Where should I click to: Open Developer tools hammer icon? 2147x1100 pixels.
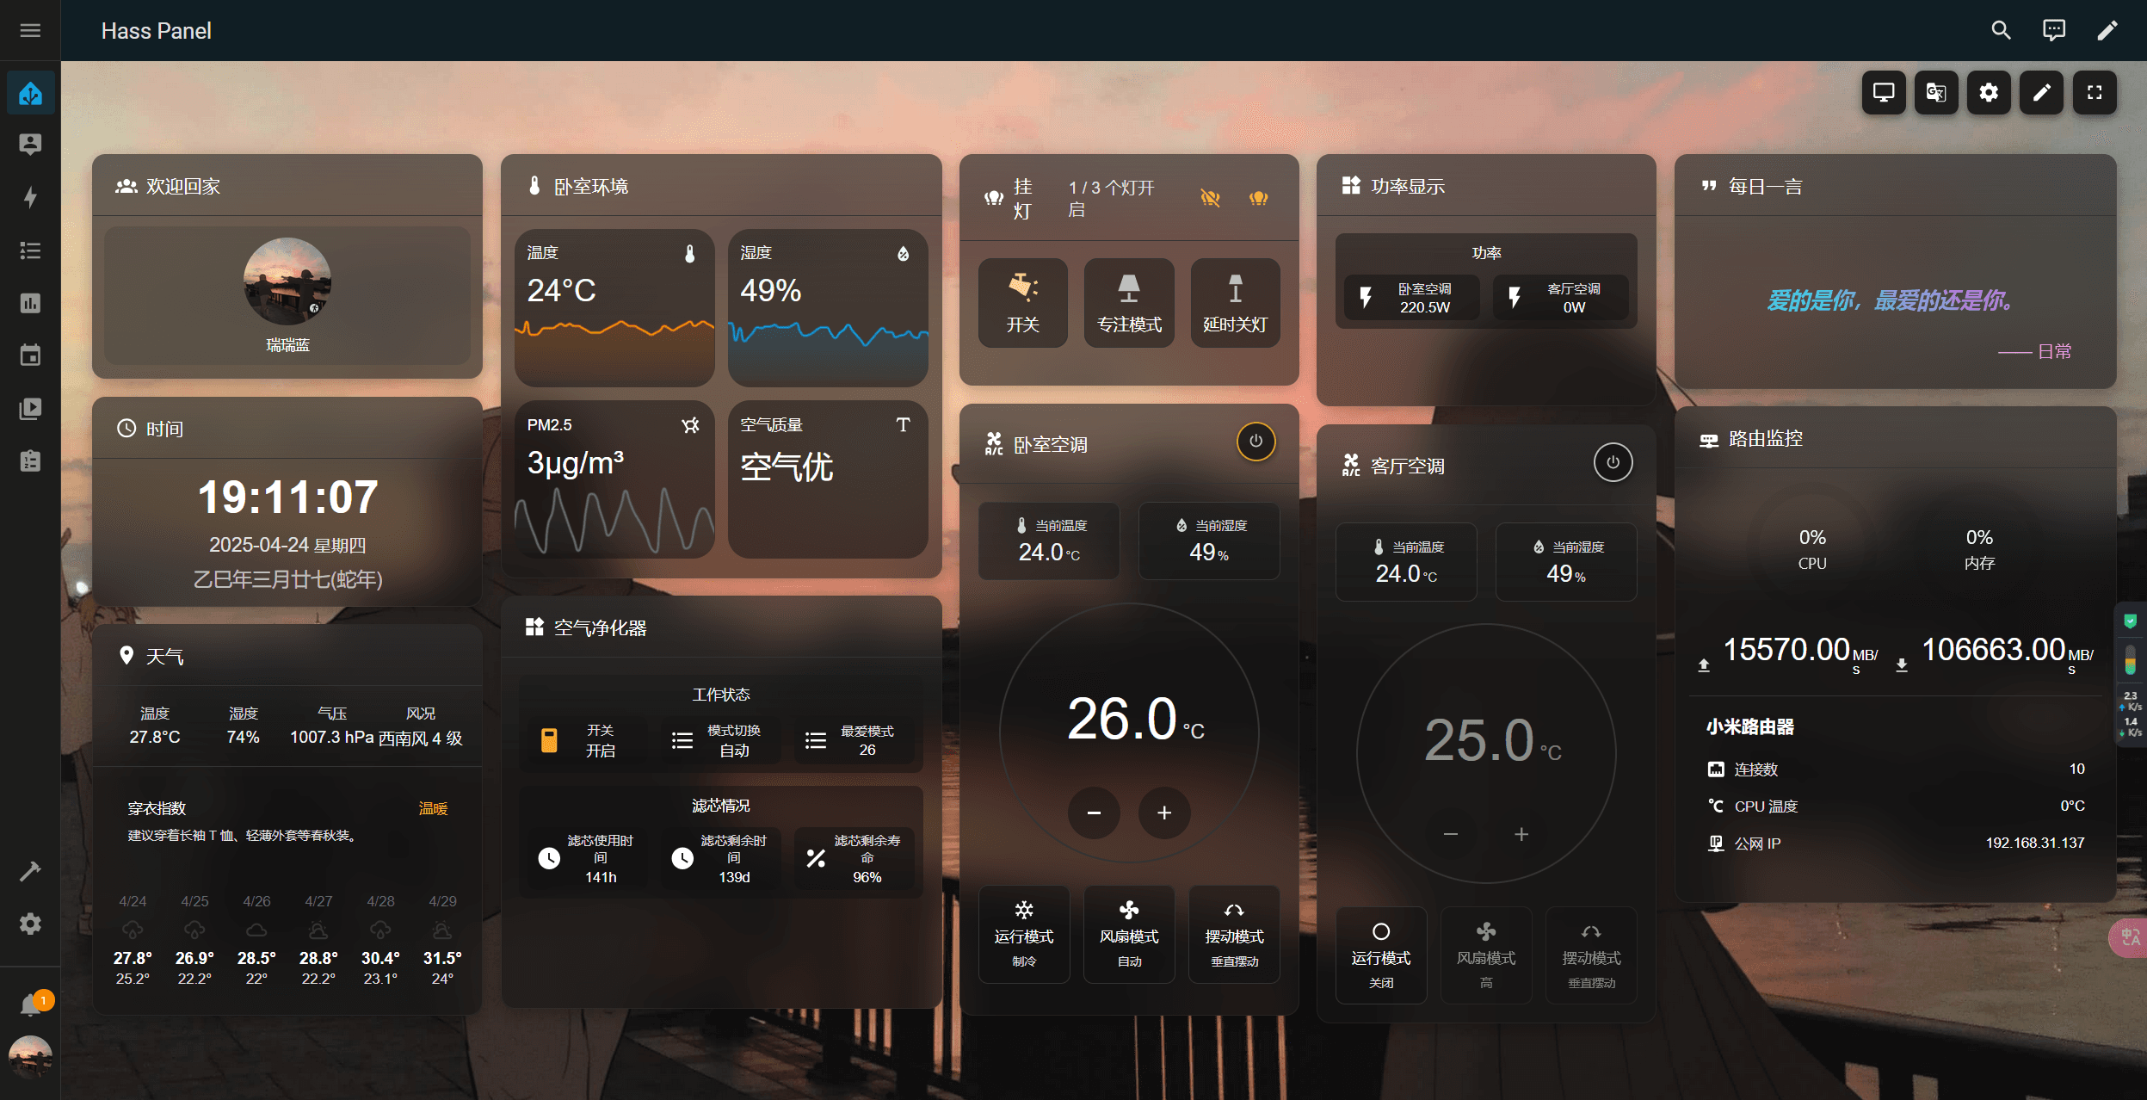tap(30, 871)
